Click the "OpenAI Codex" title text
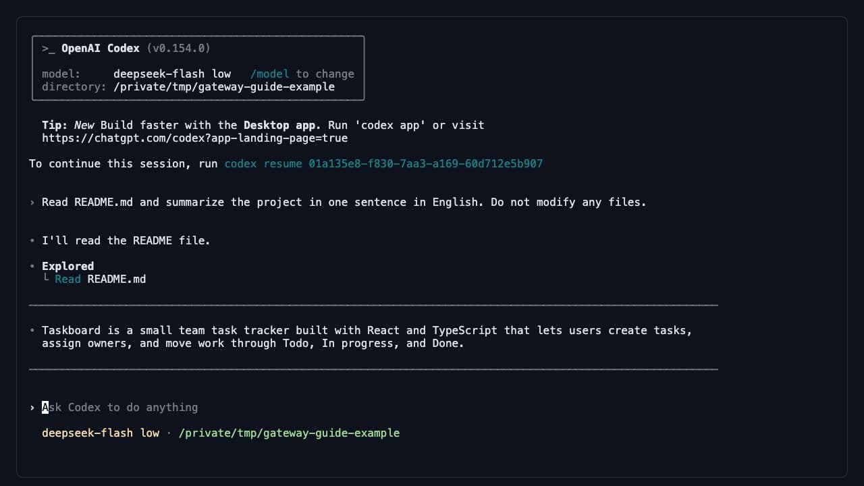Viewport: 864px width, 486px height. tap(101, 49)
